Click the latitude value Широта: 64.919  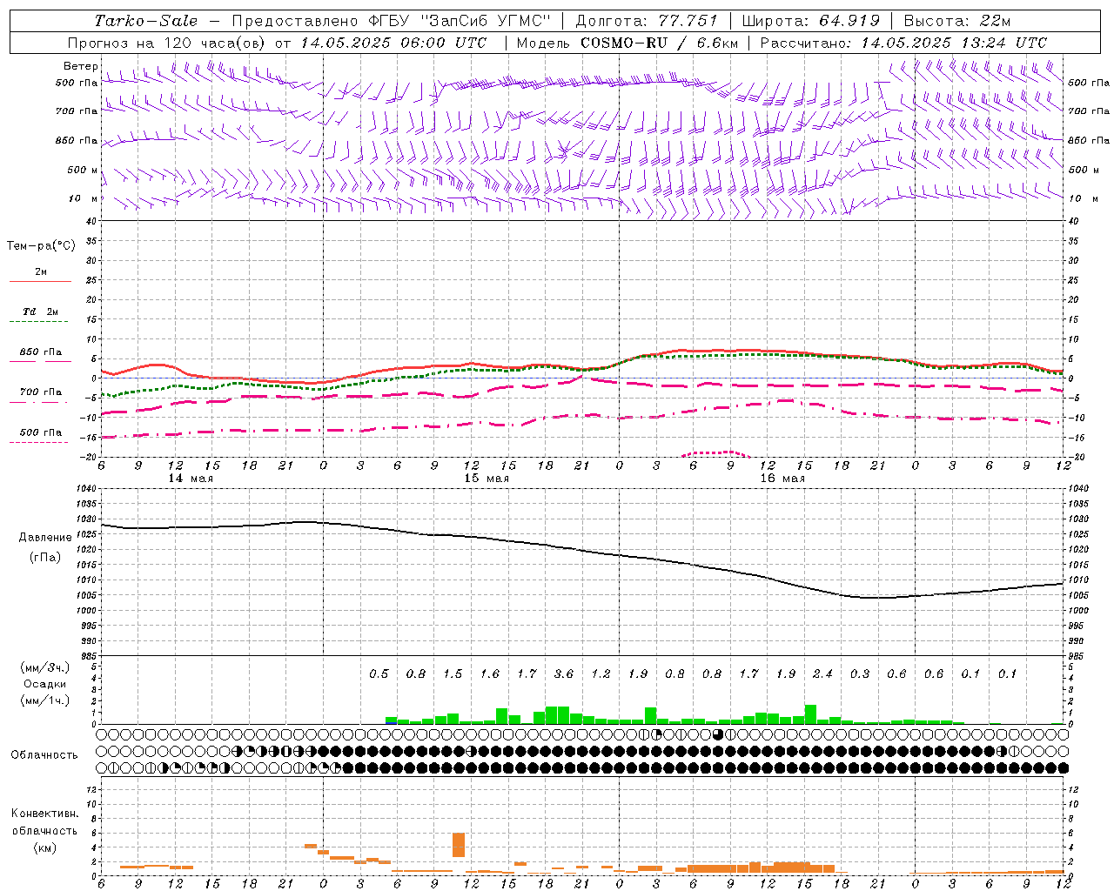[x=811, y=21]
